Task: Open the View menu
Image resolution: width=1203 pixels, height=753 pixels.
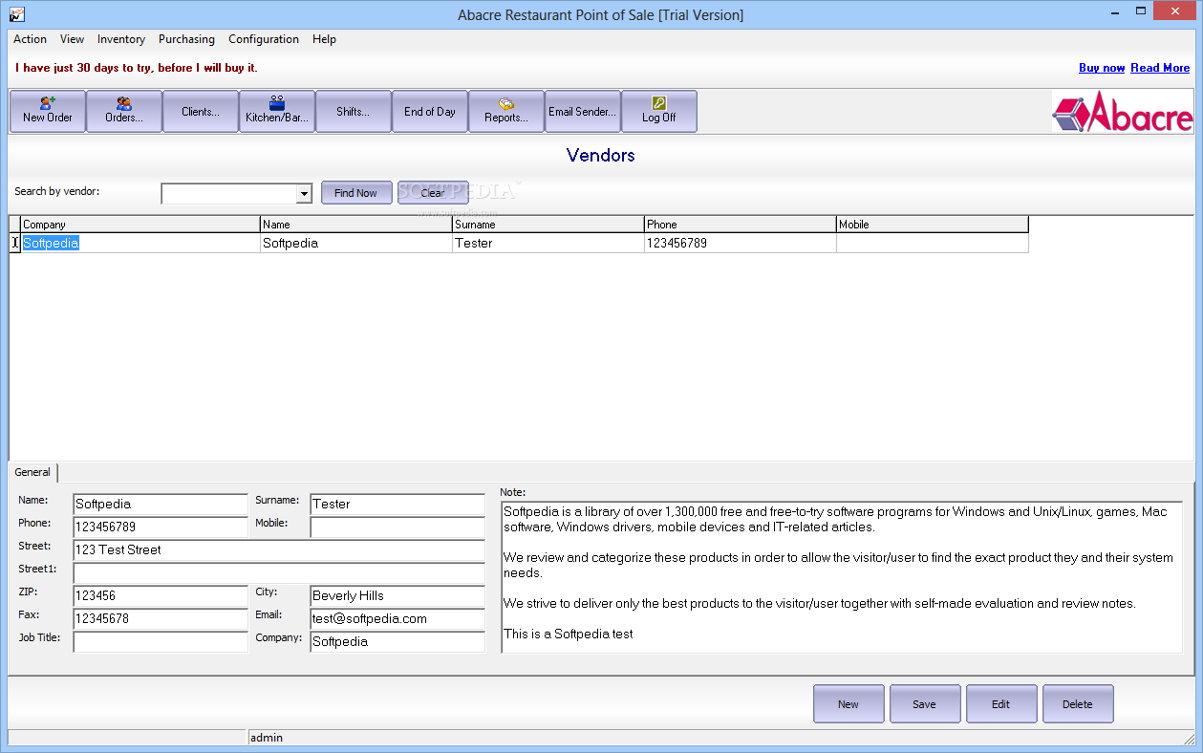Action: (x=72, y=39)
